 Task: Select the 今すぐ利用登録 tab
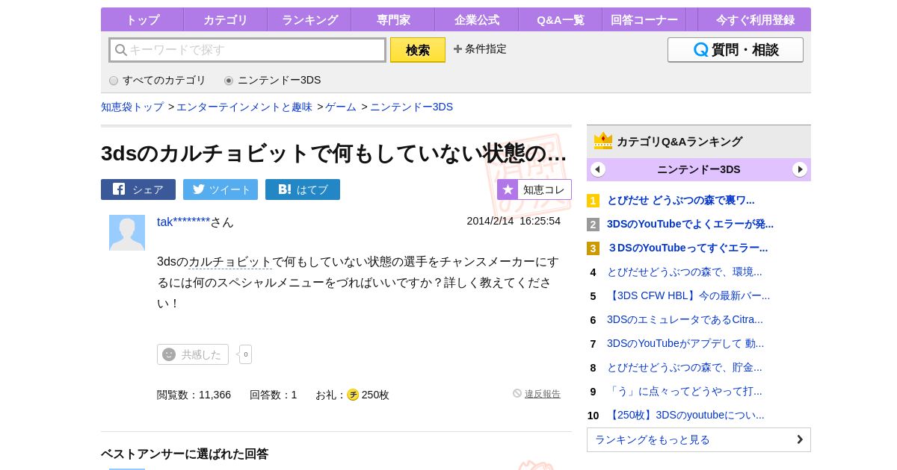[754, 20]
